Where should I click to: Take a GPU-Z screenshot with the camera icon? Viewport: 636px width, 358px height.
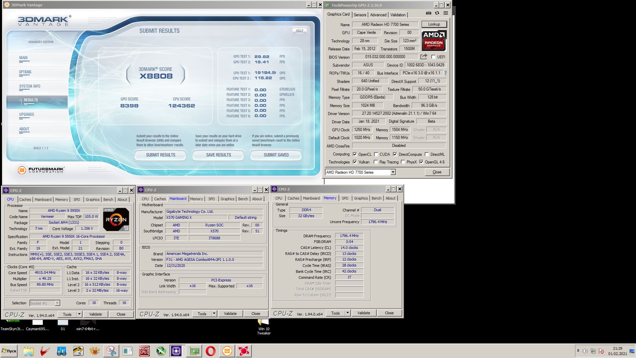click(428, 13)
